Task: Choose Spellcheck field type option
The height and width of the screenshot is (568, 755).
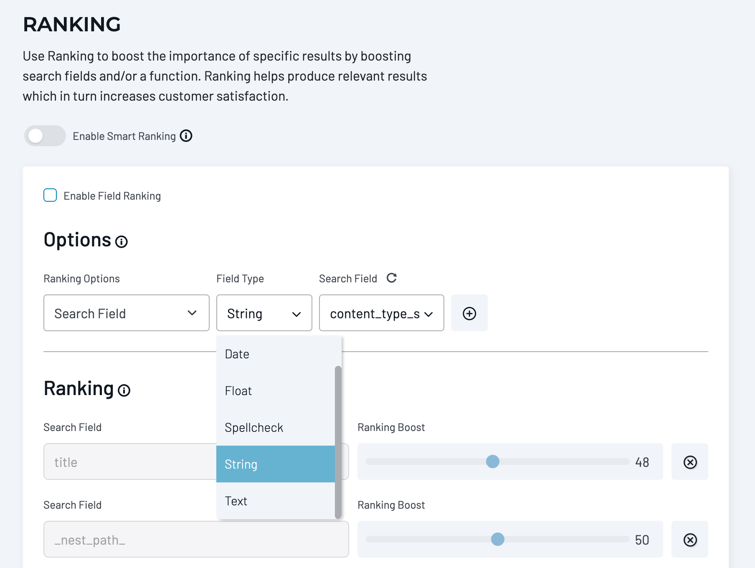Action: pos(276,427)
